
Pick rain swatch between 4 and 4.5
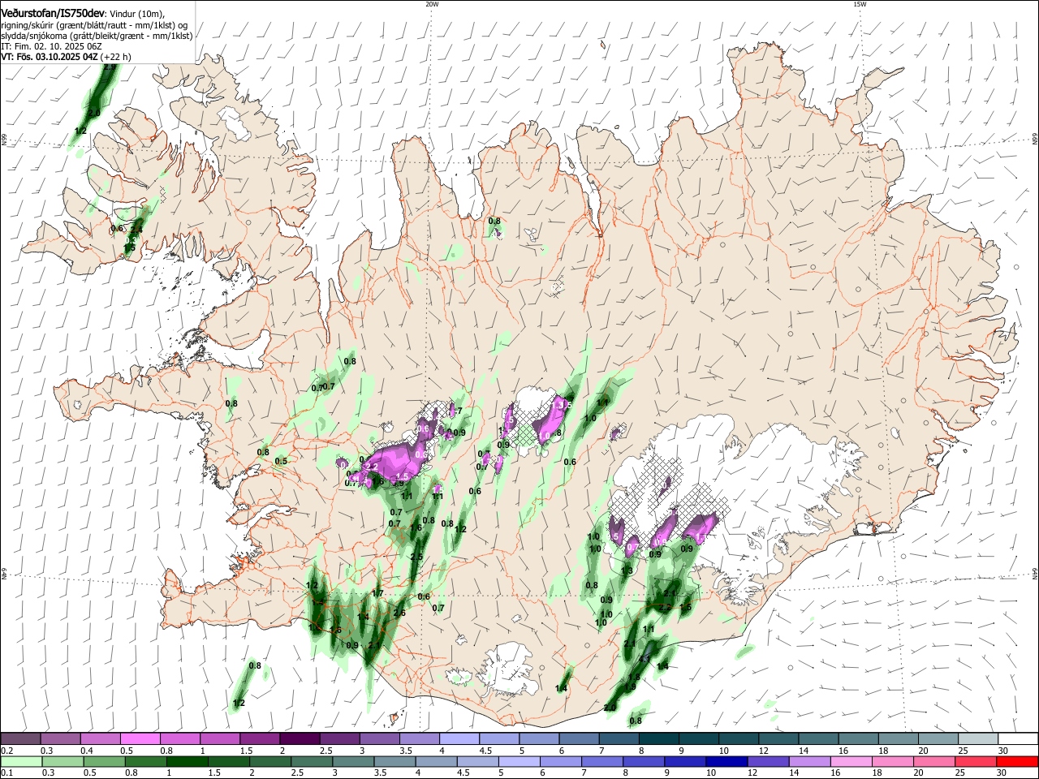coord(435,762)
